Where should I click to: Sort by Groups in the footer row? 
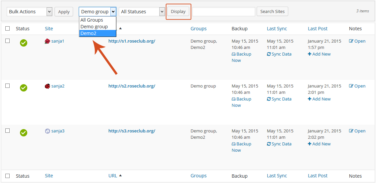tap(198, 176)
